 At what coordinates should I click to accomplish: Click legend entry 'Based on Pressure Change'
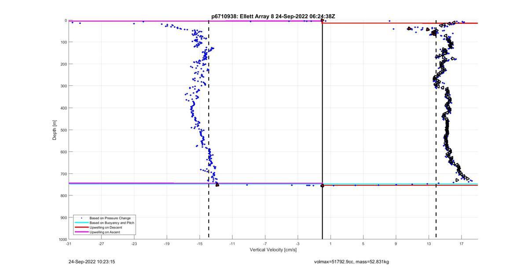[110, 218]
